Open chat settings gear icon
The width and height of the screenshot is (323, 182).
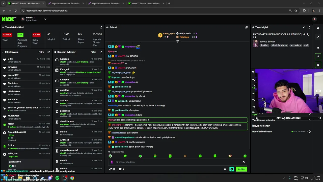(225, 169)
